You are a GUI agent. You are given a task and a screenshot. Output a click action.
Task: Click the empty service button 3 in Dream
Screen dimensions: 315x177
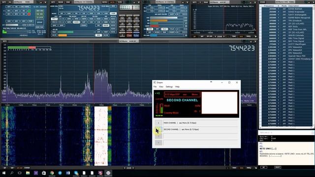[x=158, y=136]
